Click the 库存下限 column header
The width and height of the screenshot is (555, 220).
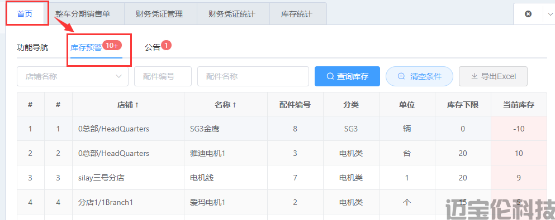[x=463, y=105]
